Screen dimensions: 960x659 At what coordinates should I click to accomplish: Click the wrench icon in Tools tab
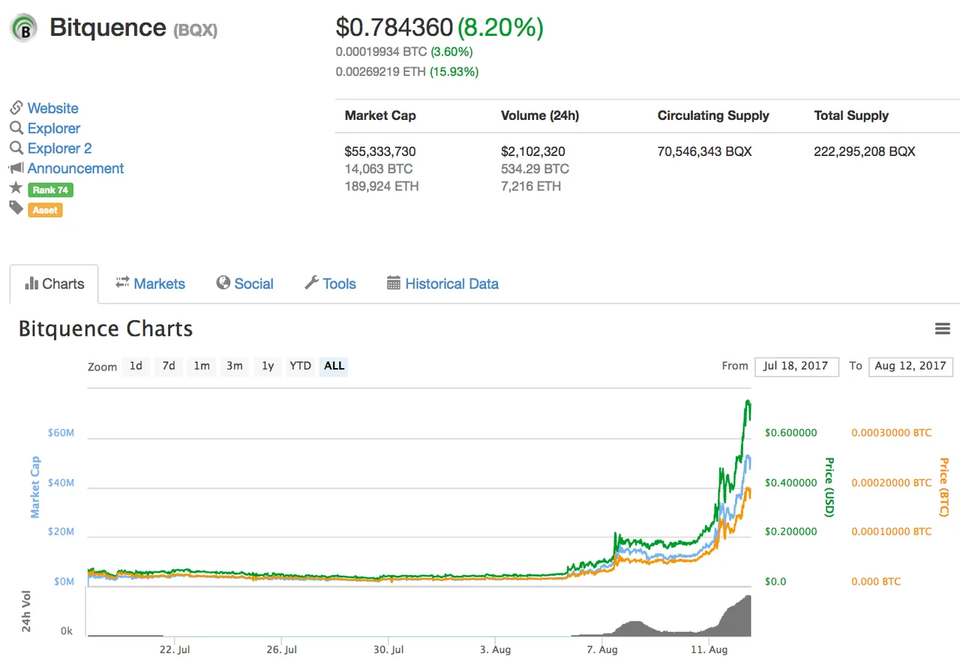pyautogui.click(x=311, y=283)
